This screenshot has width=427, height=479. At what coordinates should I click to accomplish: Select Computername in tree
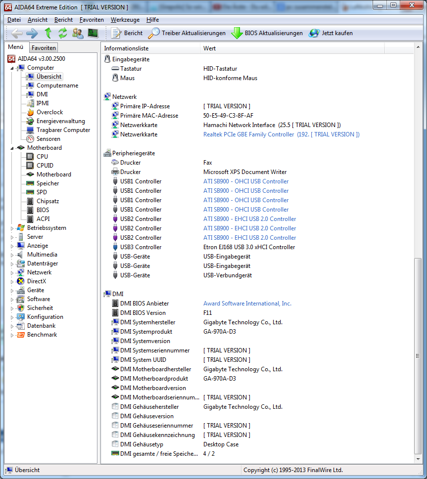[x=57, y=86]
